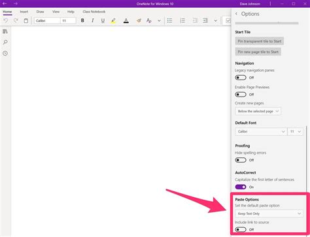Start a numbered list
Image resolution: width=310 pixels, height=237 pixels.
point(182,20)
